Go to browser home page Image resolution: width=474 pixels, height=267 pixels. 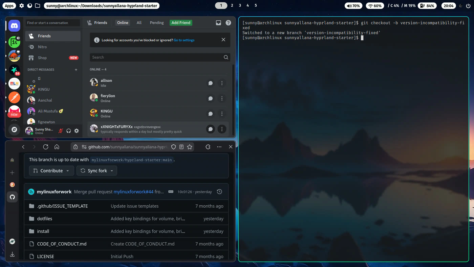tap(57, 147)
